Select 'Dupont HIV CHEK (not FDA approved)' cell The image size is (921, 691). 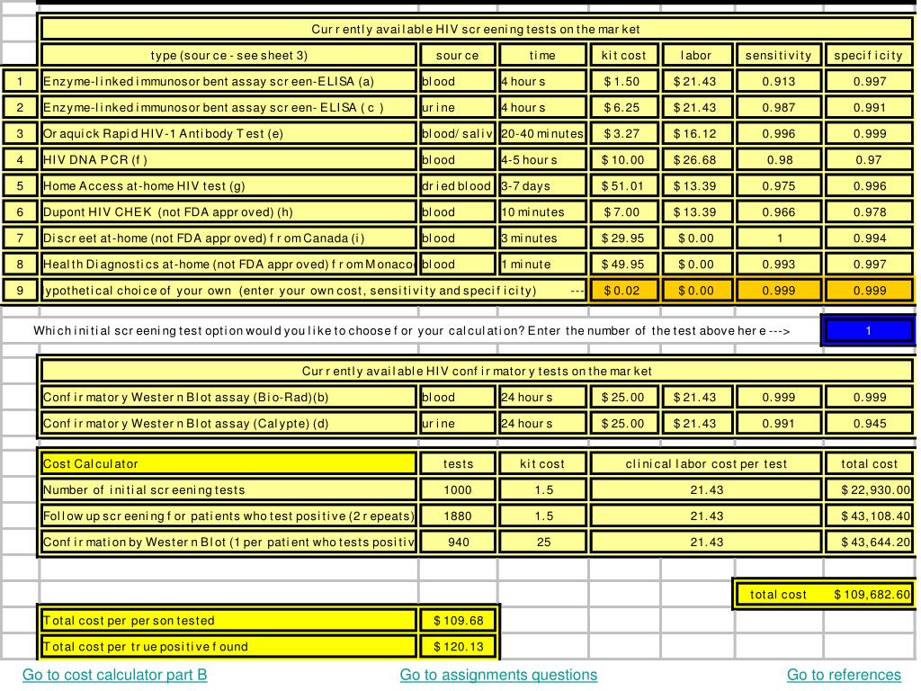point(228,212)
